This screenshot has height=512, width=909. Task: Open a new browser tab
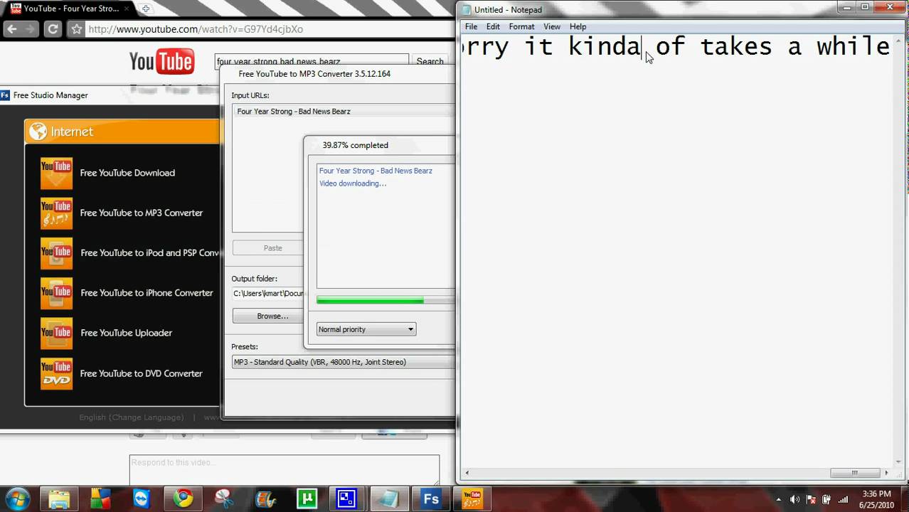click(x=146, y=9)
